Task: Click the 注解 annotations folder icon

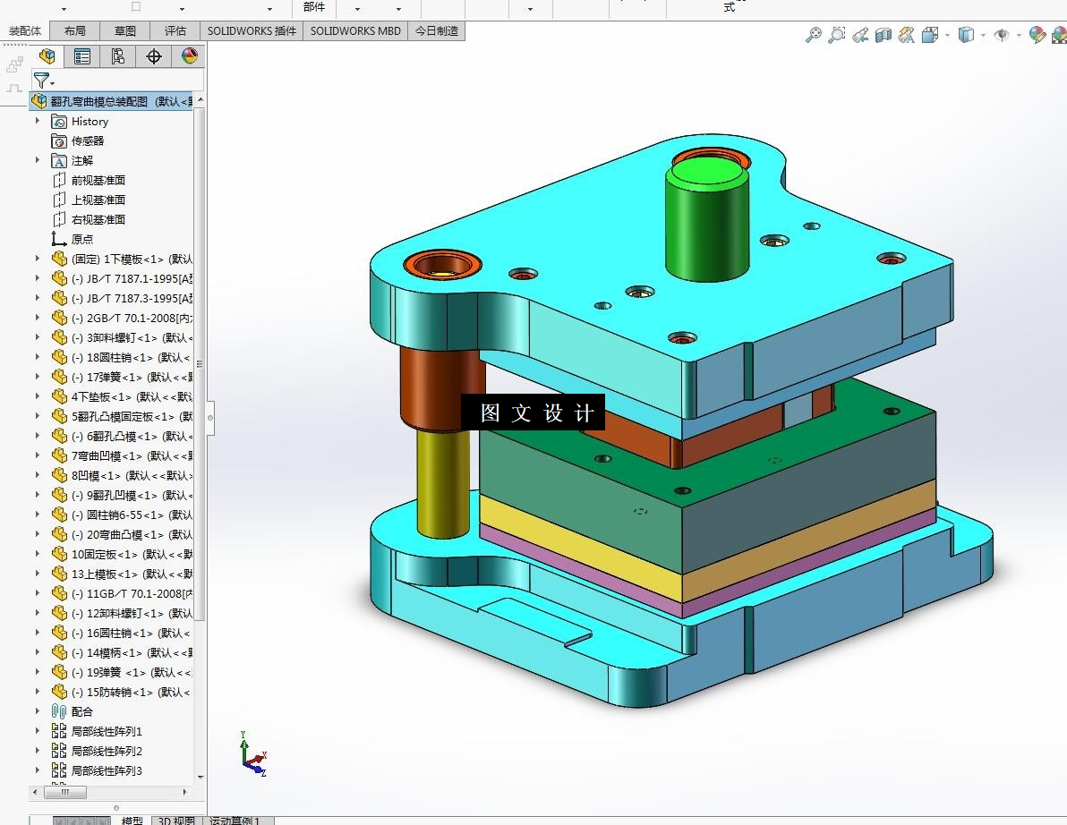Action: point(59,160)
